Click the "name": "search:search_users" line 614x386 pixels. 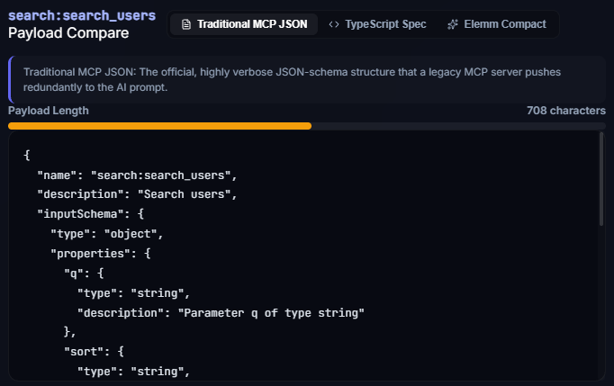click(x=138, y=175)
